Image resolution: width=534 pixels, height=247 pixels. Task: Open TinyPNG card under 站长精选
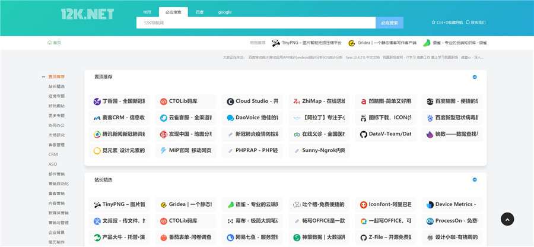pyautogui.click(x=119, y=204)
